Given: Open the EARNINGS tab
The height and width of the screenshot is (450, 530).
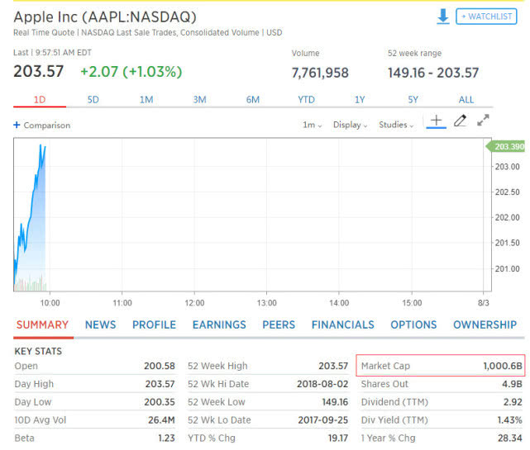Looking at the screenshot, I should click(219, 324).
